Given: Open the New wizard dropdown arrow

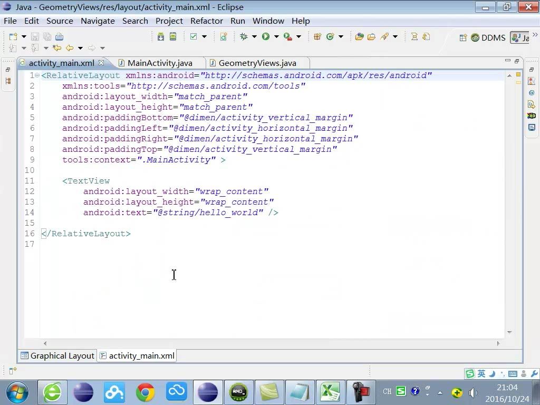Looking at the screenshot, I should tap(24, 36).
